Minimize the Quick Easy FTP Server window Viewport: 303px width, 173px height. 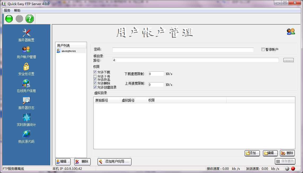click(x=278, y=3)
